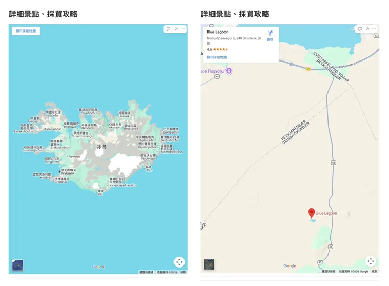Click the road 44 shield near Flugvöllur
This screenshot has width=389, height=286.
pos(217,77)
